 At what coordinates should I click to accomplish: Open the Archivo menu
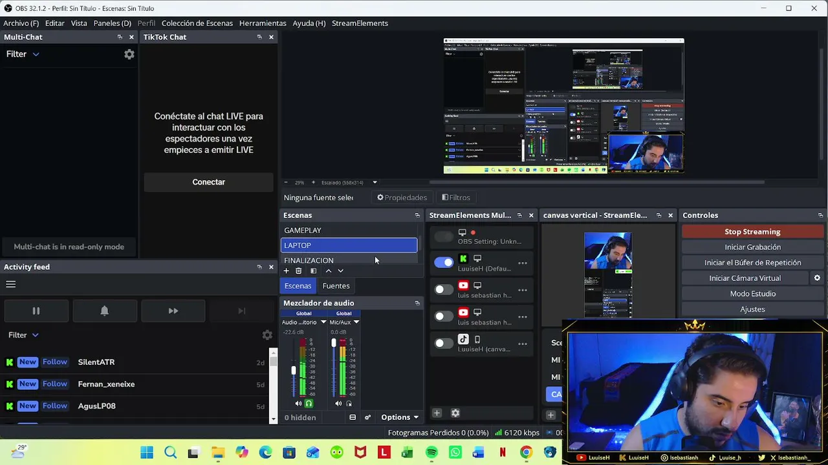click(x=21, y=23)
